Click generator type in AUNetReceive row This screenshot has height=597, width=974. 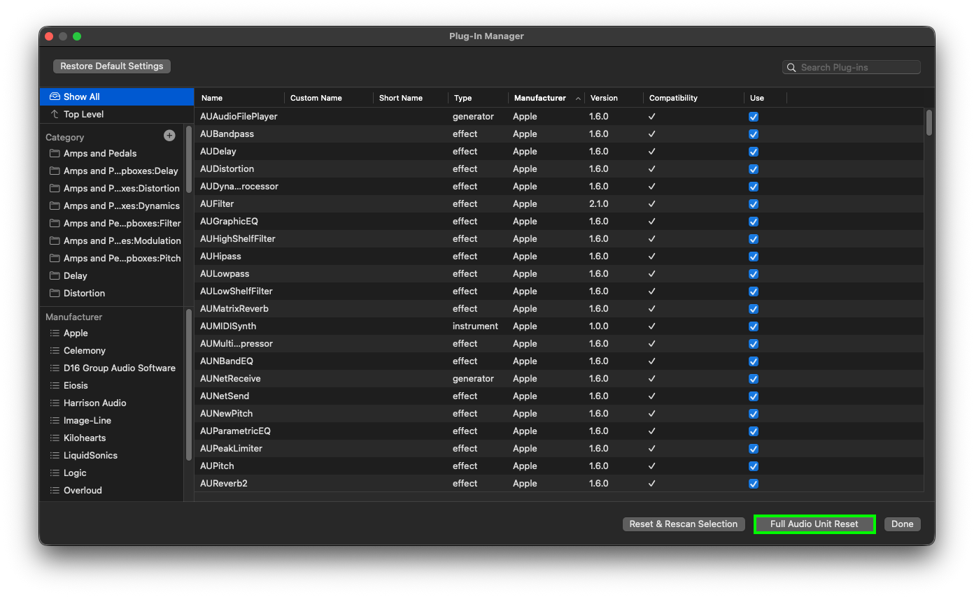tap(473, 378)
